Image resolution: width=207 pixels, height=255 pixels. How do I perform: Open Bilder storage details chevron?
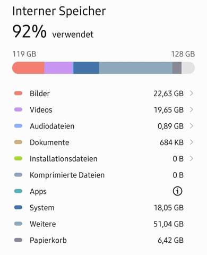pyautogui.click(x=192, y=93)
